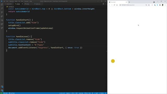
Task: Open the Accounts menu in activity bar
Action: pos(2,86)
